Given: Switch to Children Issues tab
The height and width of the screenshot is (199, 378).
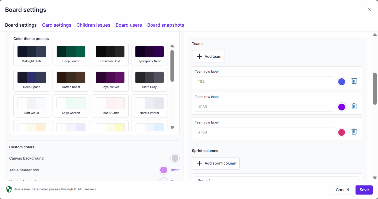Looking at the screenshot, I should pos(93,25).
